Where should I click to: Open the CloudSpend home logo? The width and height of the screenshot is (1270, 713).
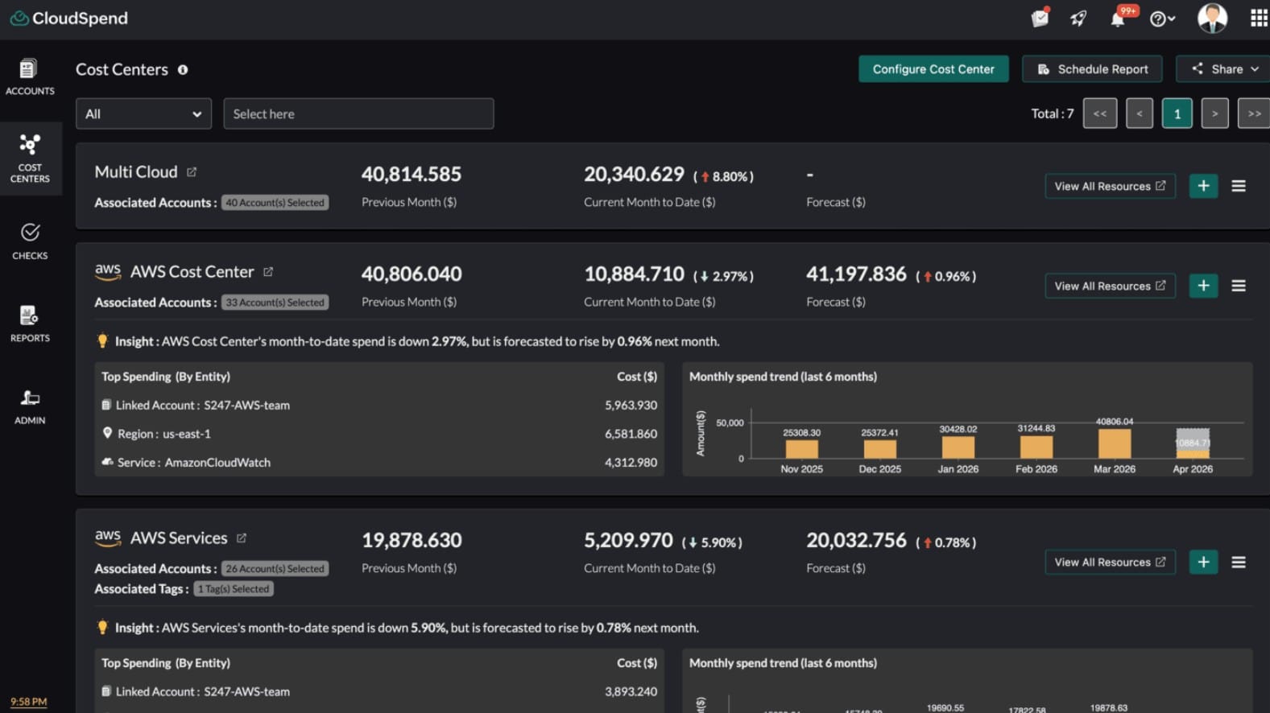[x=69, y=18]
